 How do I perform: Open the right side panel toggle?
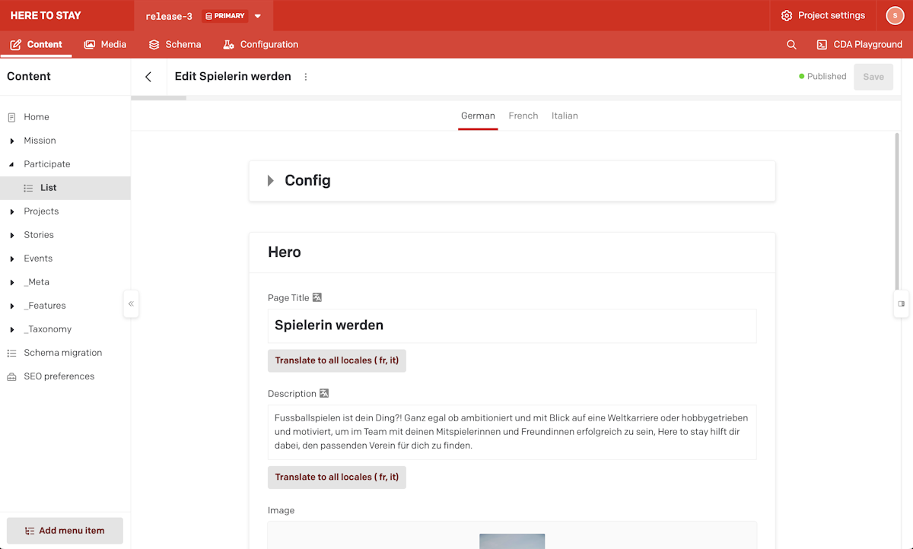click(x=901, y=303)
